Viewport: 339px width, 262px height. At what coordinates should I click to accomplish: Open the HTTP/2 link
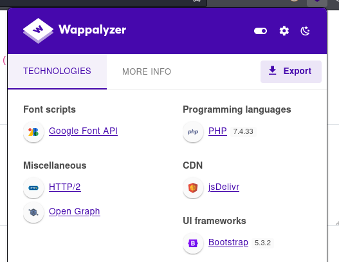65,187
